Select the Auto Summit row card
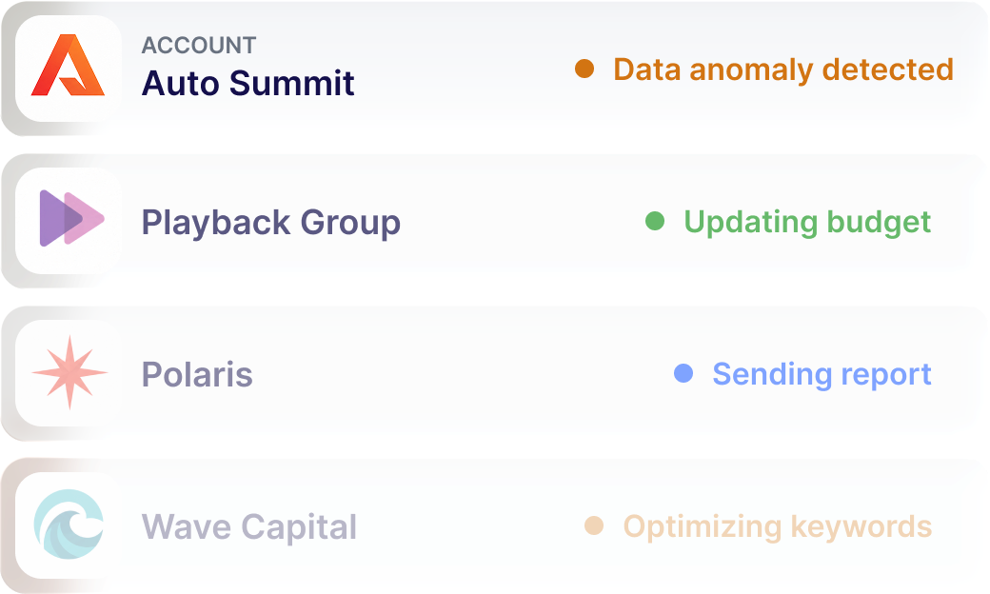The width and height of the screenshot is (990, 594). click(x=495, y=69)
